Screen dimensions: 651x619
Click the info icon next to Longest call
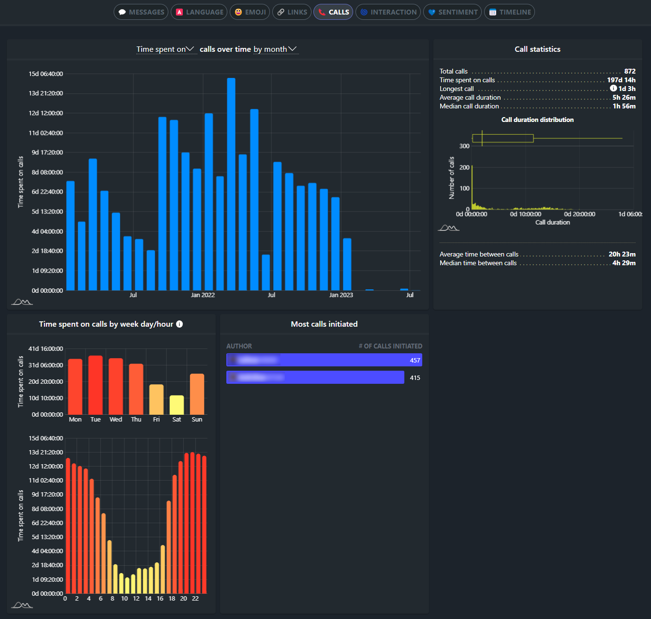(x=613, y=89)
